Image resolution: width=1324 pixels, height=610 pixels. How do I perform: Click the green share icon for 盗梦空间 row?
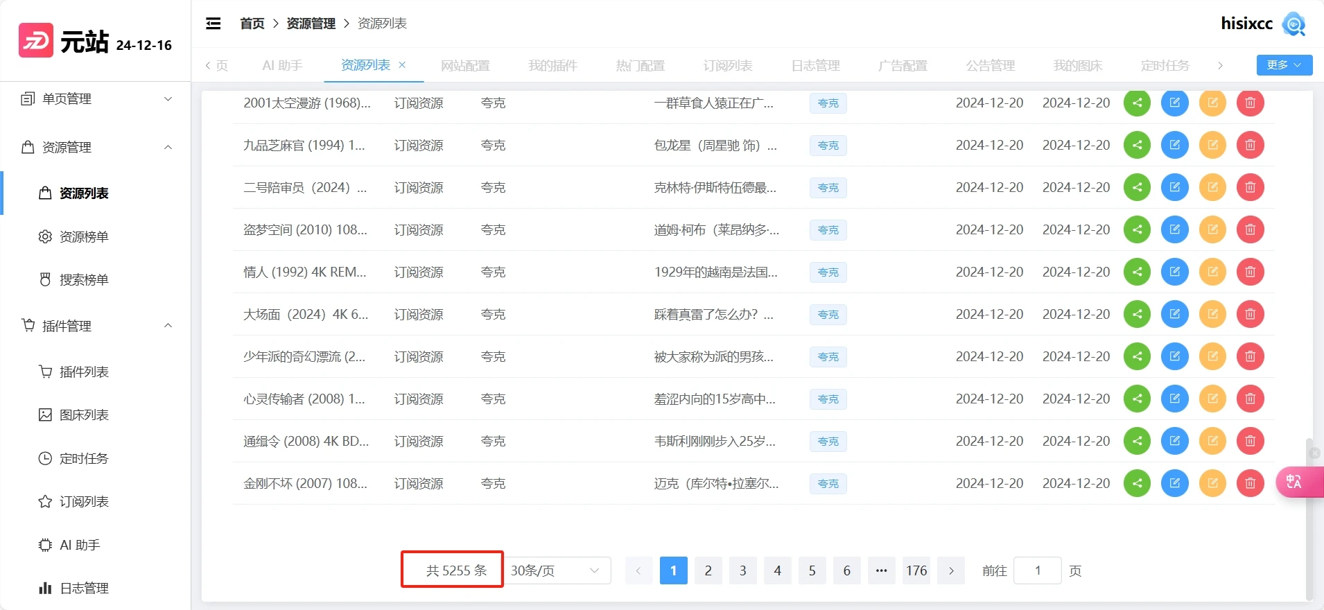tap(1137, 229)
